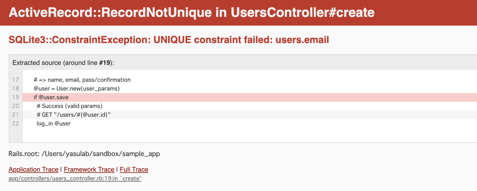Open the Full Trace view
The width and height of the screenshot is (477, 191).
(x=134, y=169)
